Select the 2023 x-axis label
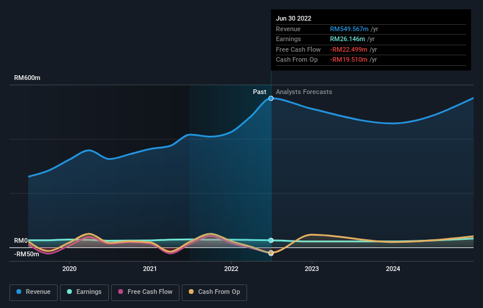Screen dimensions: 483x308 tap(312, 269)
